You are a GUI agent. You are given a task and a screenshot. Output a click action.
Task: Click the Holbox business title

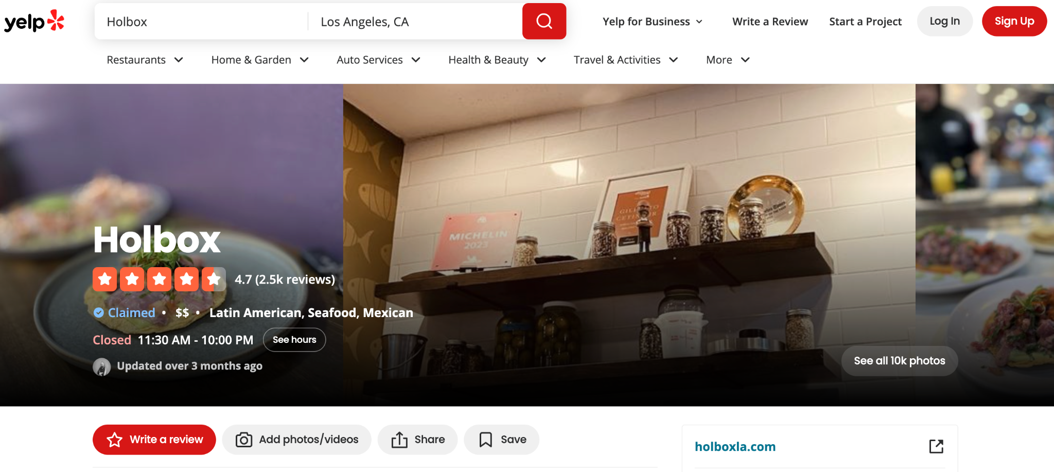point(157,239)
